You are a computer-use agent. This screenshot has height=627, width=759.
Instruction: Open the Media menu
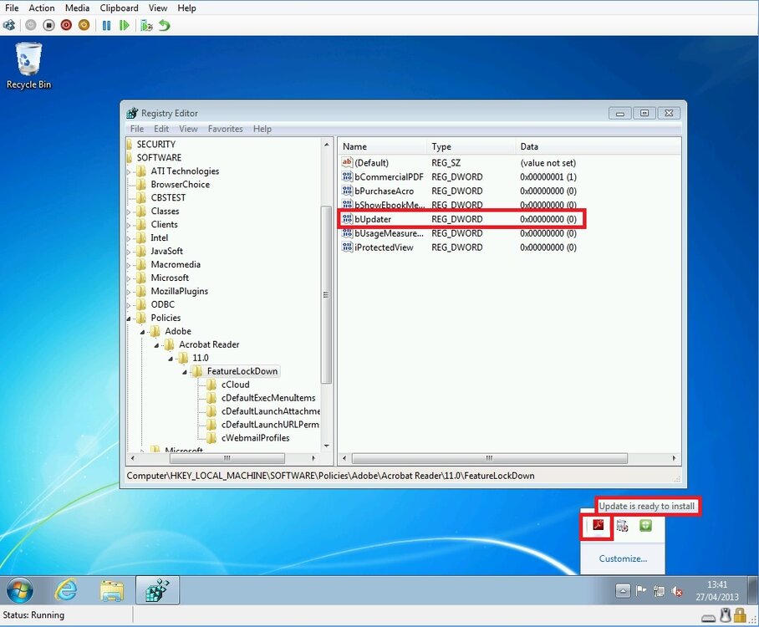(x=77, y=8)
